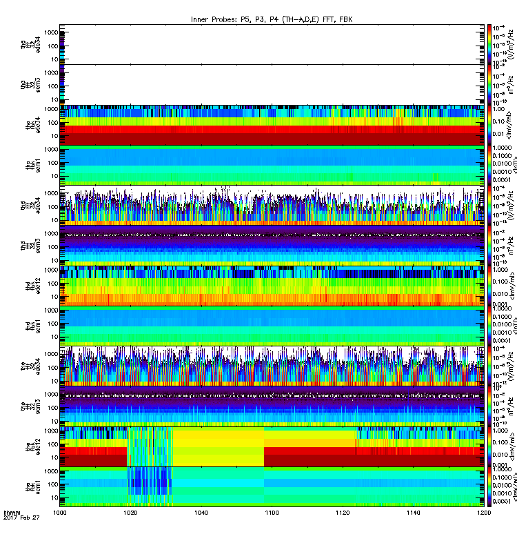Click the color bar beside the tha fbk edc34 panel

(489, 125)
